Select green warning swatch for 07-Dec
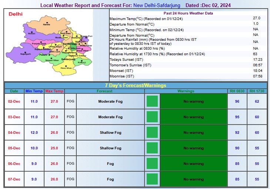270x189 pixels. point(152,179)
